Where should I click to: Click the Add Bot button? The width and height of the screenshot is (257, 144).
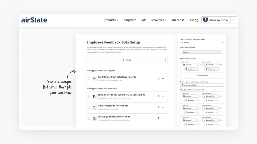(127, 60)
